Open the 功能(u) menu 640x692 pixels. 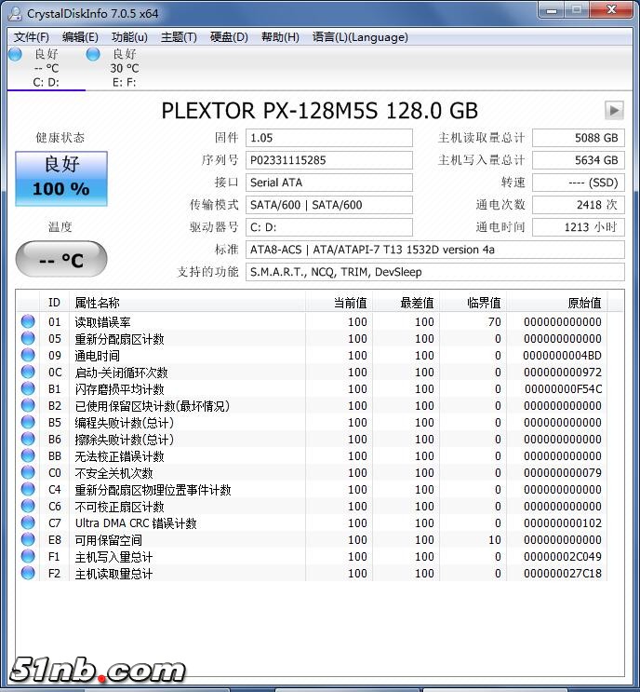129,37
